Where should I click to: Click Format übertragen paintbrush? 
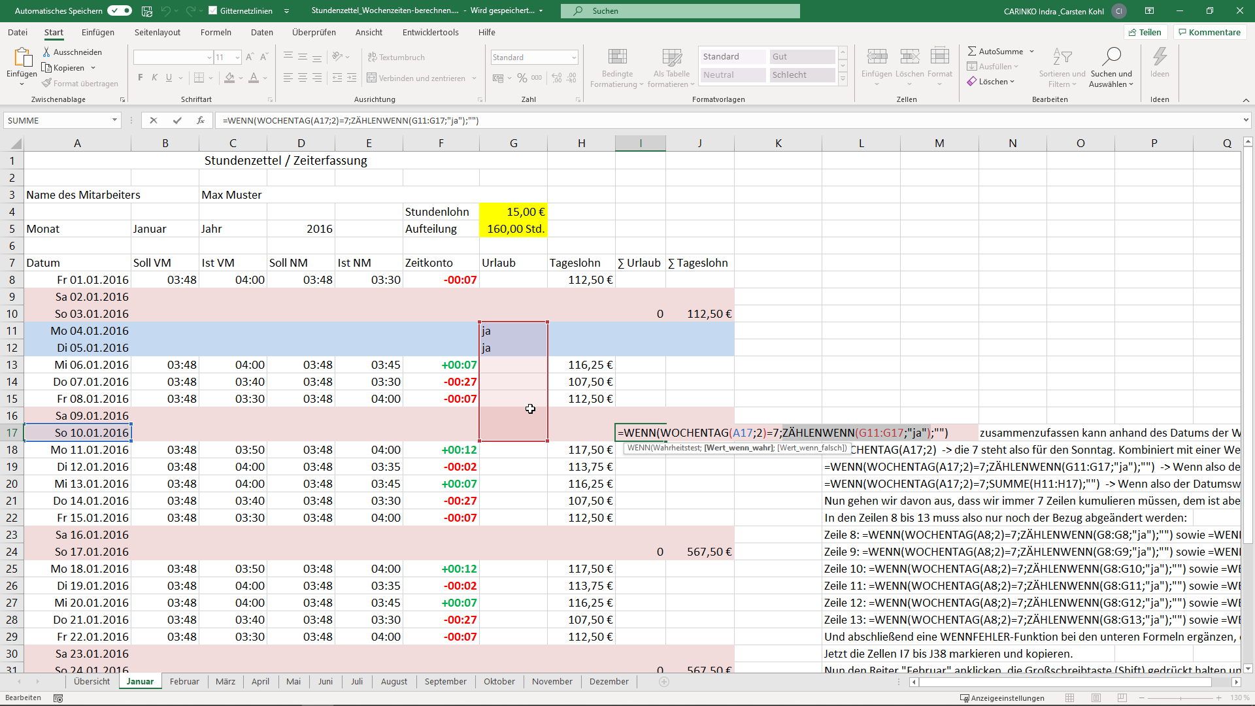[46, 83]
